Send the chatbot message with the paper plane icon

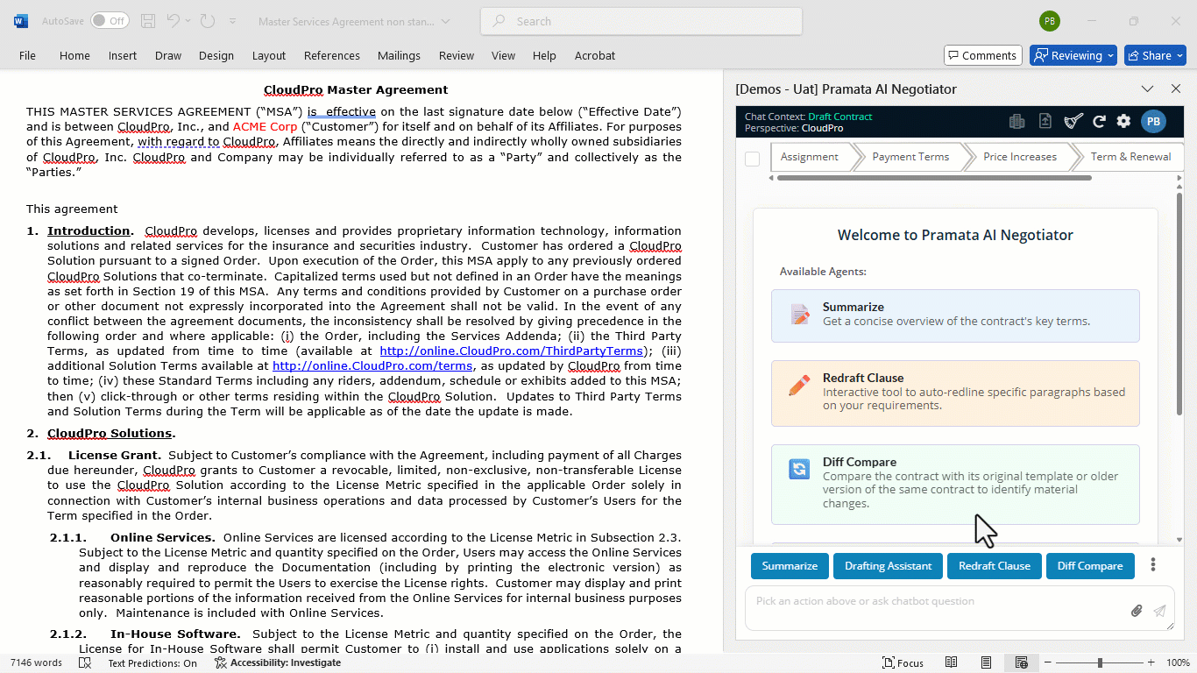(x=1160, y=611)
